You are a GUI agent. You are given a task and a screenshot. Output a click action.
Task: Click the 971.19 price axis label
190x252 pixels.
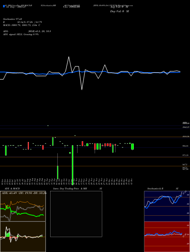tap(185, 155)
